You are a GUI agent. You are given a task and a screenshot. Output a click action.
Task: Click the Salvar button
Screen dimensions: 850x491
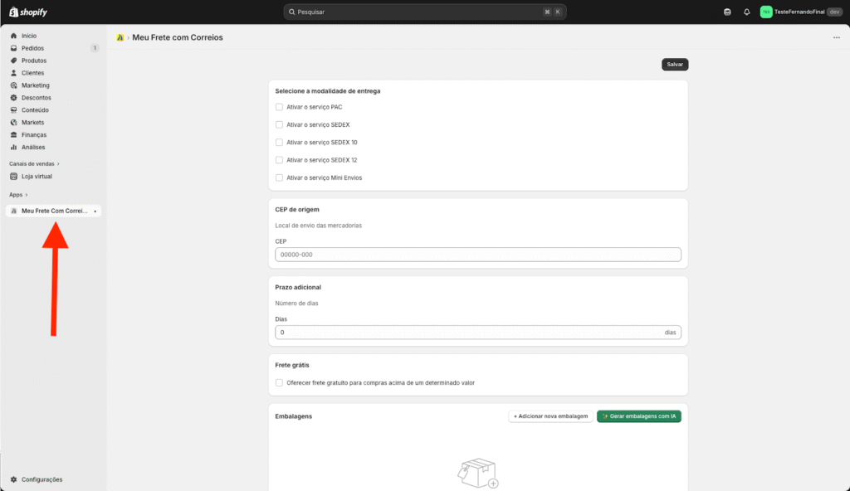coord(675,64)
